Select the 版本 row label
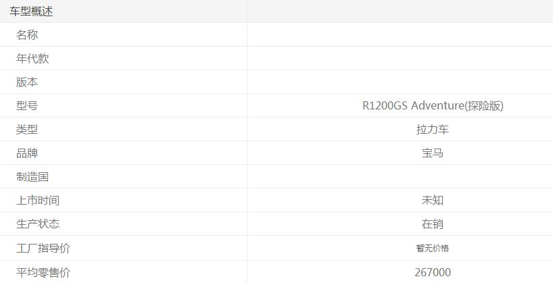 click(x=27, y=82)
